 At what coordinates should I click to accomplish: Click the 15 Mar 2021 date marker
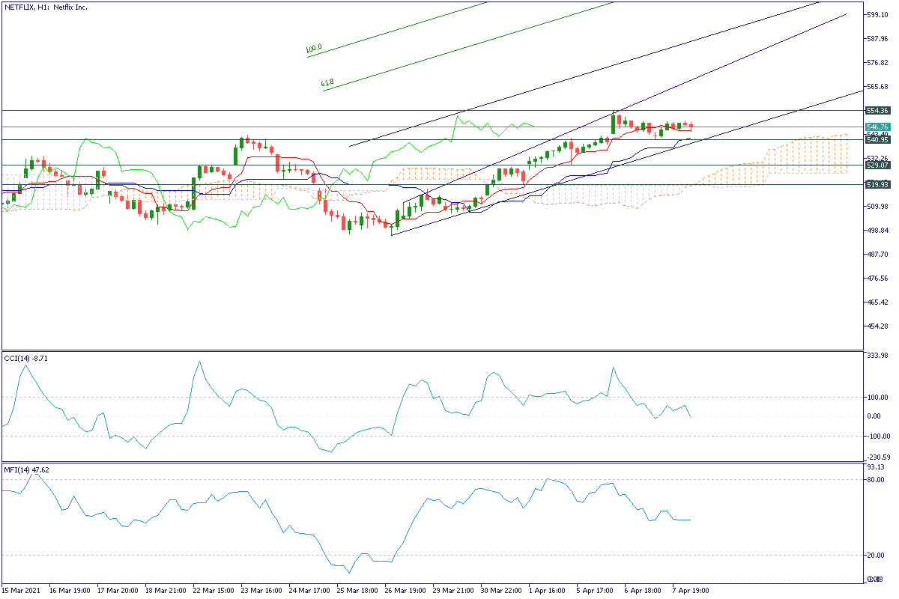point(22,590)
